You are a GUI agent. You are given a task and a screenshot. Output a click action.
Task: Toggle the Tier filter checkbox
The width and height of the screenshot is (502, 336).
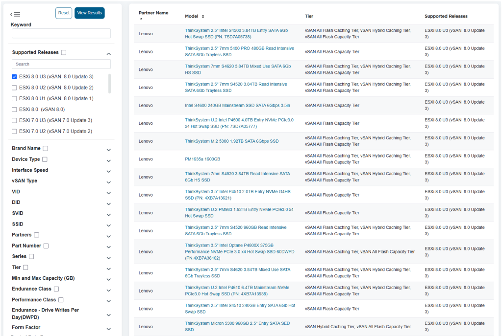(25, 268)
